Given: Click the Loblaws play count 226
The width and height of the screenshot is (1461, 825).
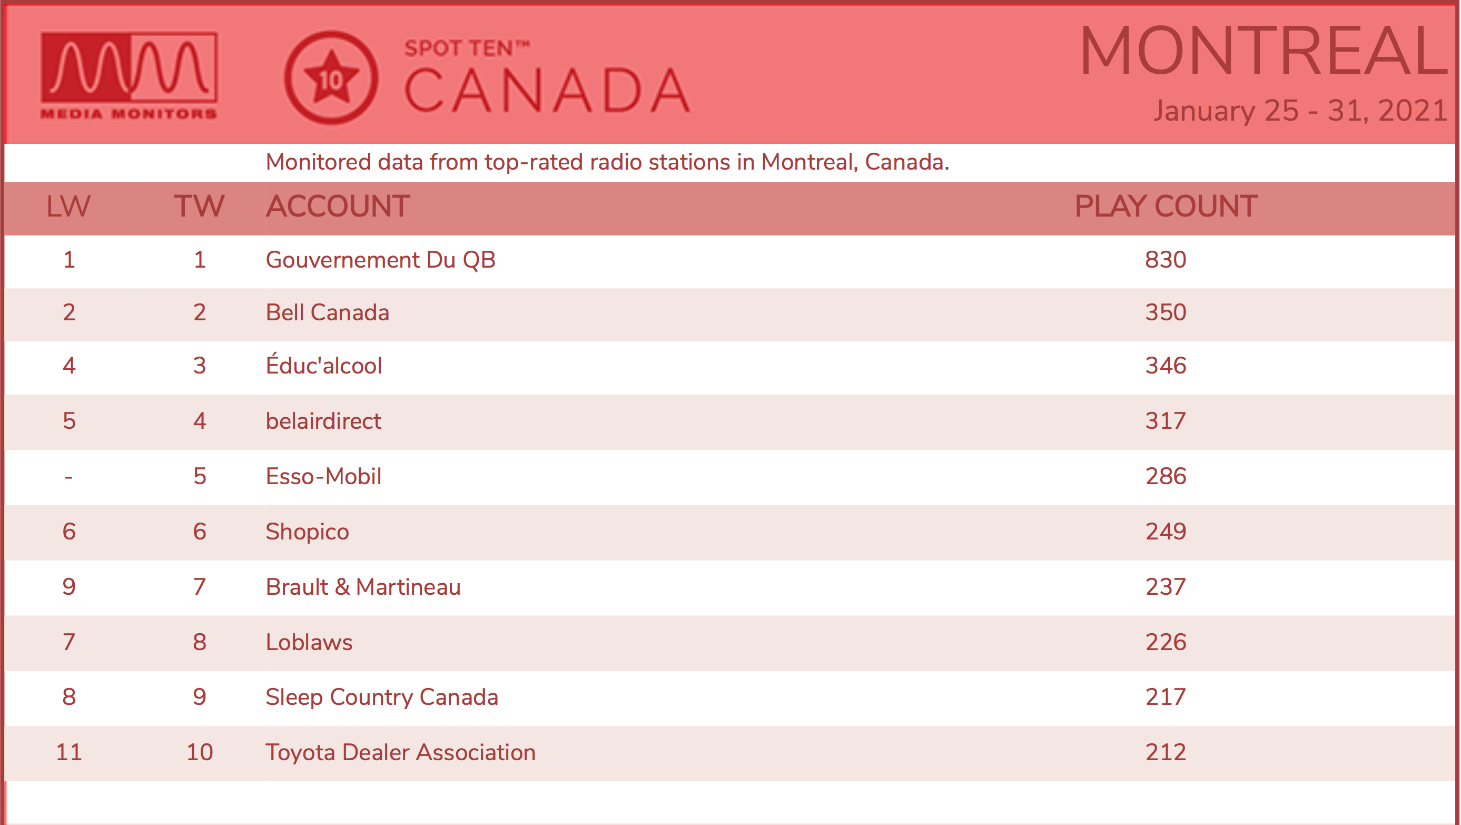Looking at the screenshot, I should pos(1166,642).
